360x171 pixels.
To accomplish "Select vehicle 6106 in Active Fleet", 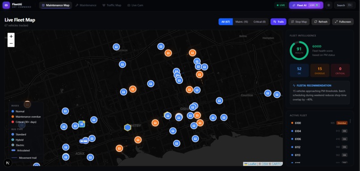I will [319, 139].
